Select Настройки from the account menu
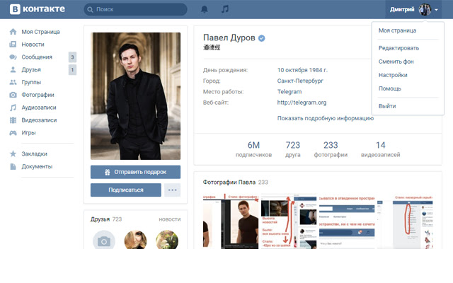The width and height of the screenshot is (453, 283). click(393, 75)
